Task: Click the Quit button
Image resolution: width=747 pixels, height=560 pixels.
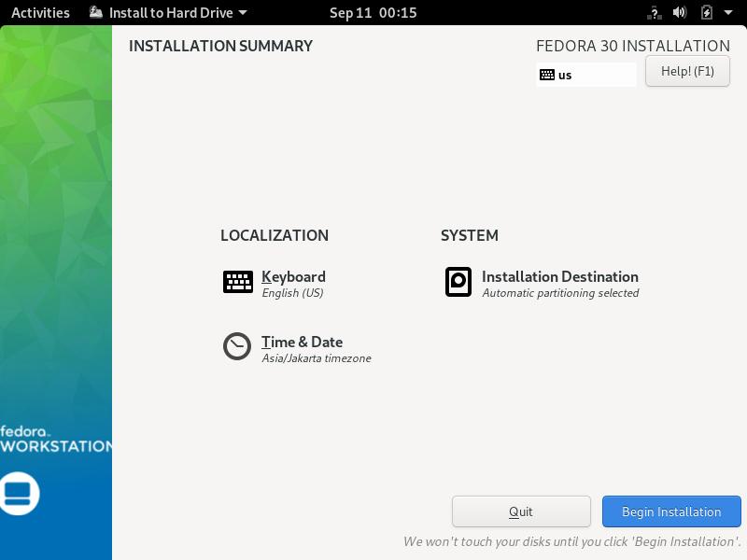Action: (x=521, y=511)
